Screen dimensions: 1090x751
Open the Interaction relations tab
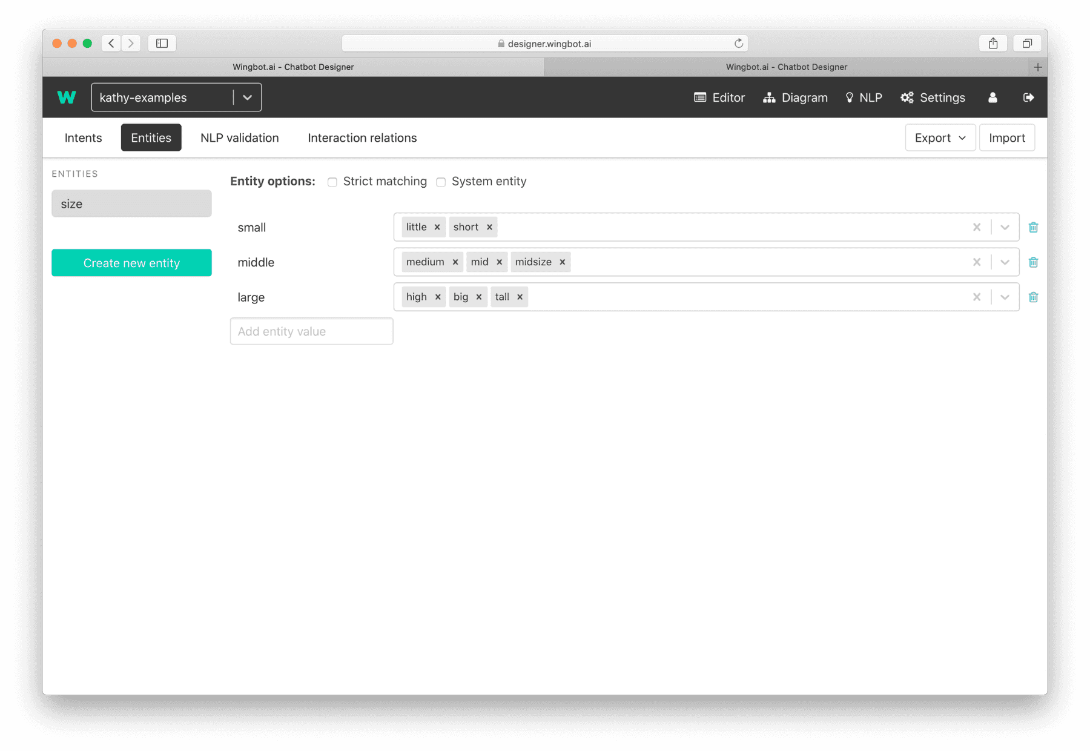362,137
